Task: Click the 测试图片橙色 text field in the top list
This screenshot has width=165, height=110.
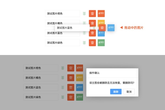Action: click(62, 13)
